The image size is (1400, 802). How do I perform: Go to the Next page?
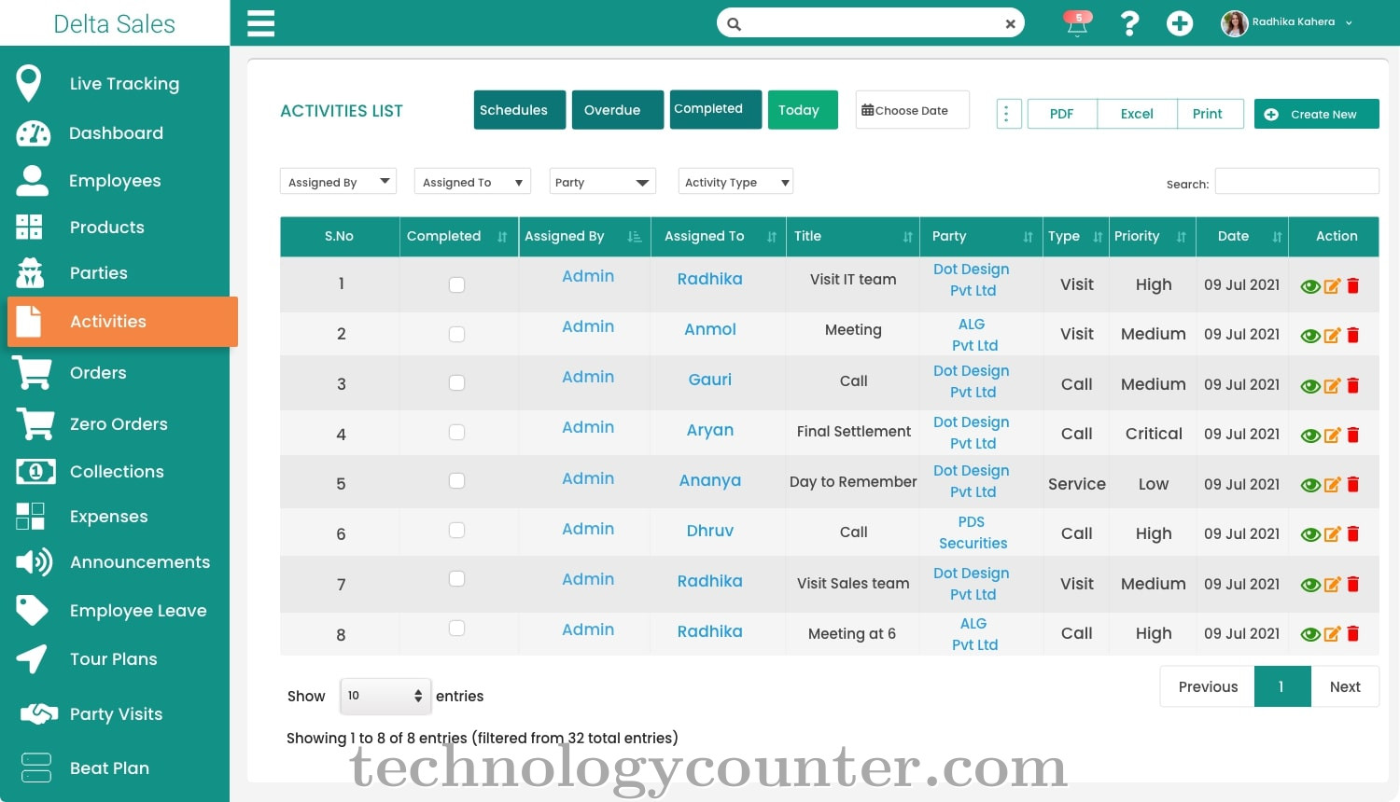[1345, 686]
